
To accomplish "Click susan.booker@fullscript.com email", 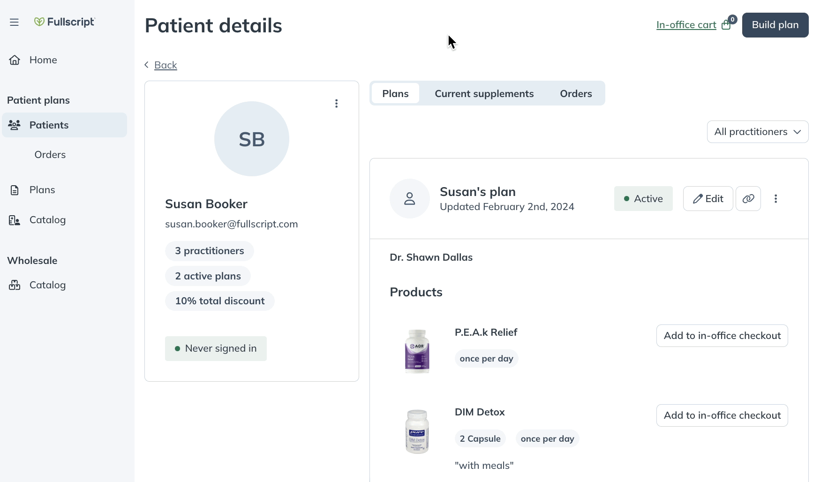I will click(x=232, y=224).
